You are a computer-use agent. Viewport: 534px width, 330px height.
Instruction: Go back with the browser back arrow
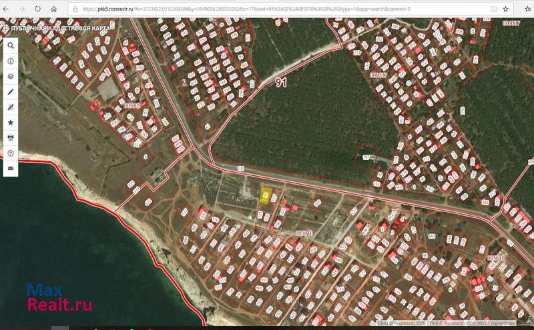[x=7, y=9]
